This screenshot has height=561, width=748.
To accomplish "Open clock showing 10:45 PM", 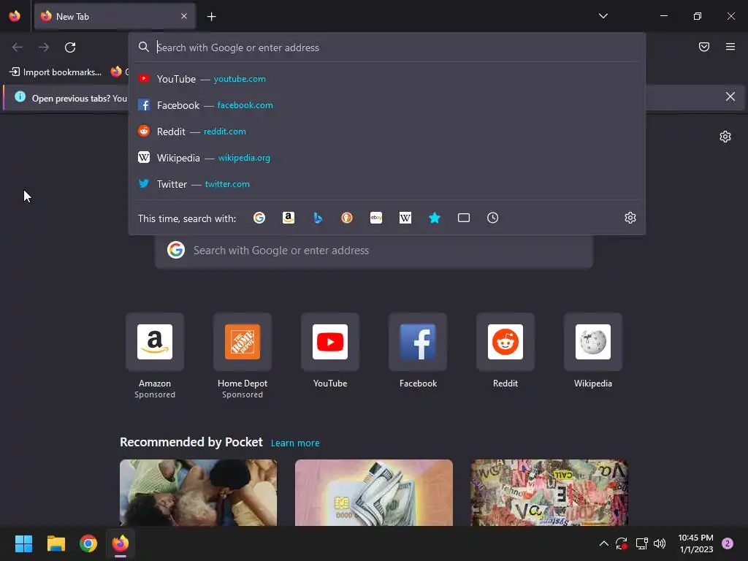I will tap(695, 543).
